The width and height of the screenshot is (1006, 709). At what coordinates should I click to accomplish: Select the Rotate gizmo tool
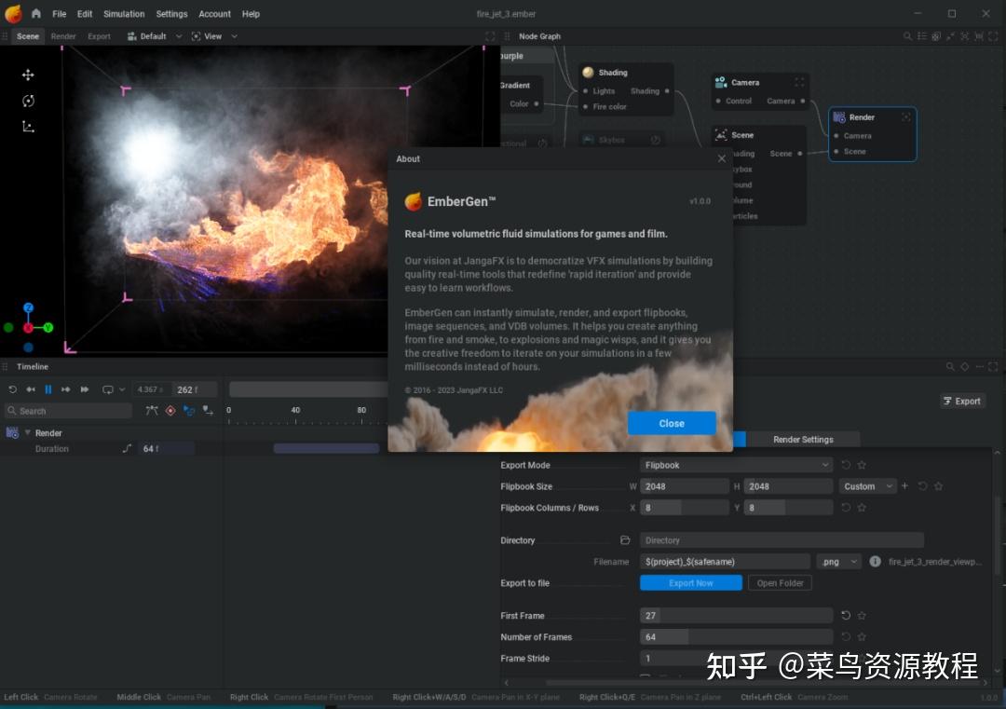pyautogui.click(x=28, y=101)
